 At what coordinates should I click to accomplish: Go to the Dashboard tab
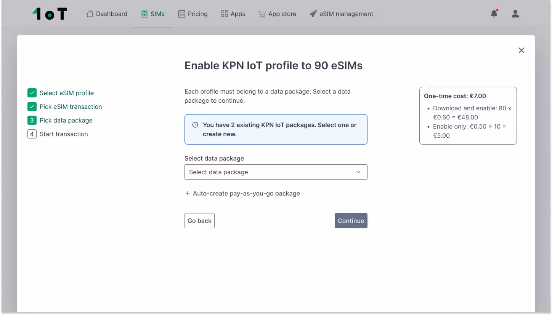pyautogui.click(x=107, y=14)
